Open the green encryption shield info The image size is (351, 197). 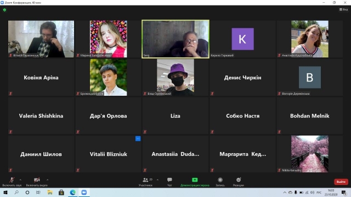coord(4,10)
